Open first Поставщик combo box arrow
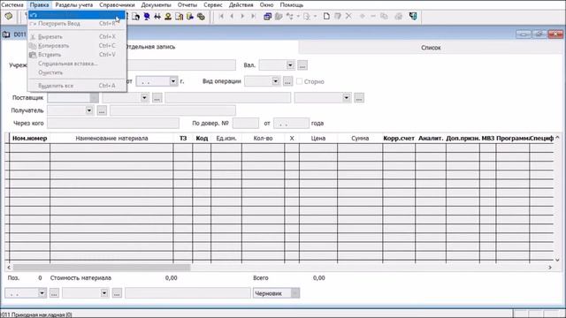This screenshot has height=318, width=566. click(95, 98)
